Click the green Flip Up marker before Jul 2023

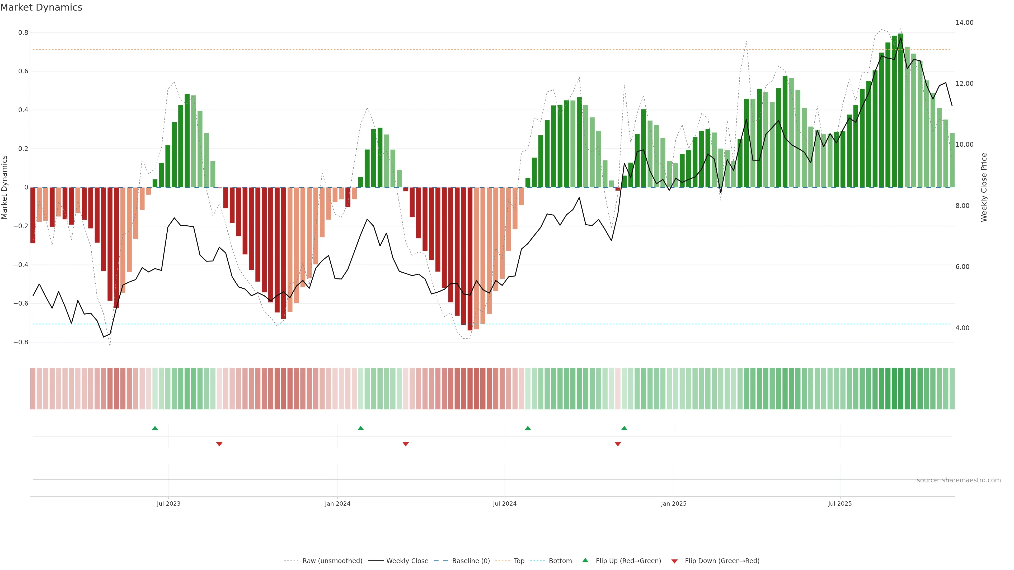[155, 428]
